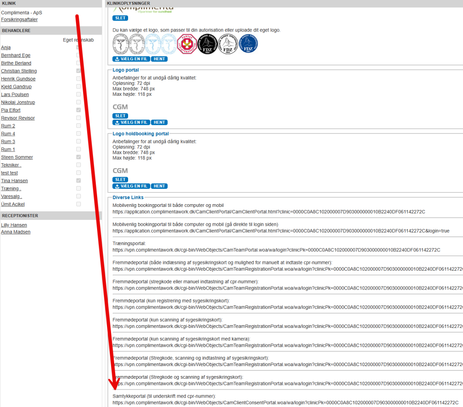Screen dimensions: 463x407
Task: Open receptionist Anna Madsen
Action: pyautogui.click(x=16, y=232)
